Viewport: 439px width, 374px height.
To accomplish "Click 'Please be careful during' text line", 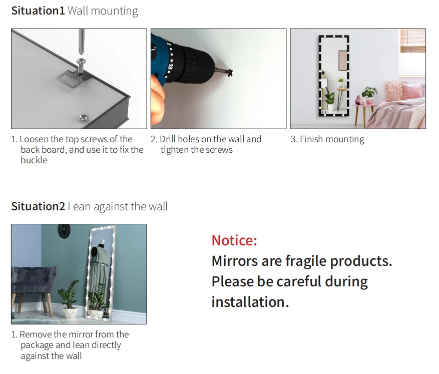I will coord(290,281).
